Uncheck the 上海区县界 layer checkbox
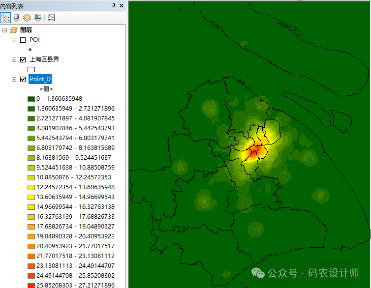This screenshot has height=288, width=371. coord(23,59)
